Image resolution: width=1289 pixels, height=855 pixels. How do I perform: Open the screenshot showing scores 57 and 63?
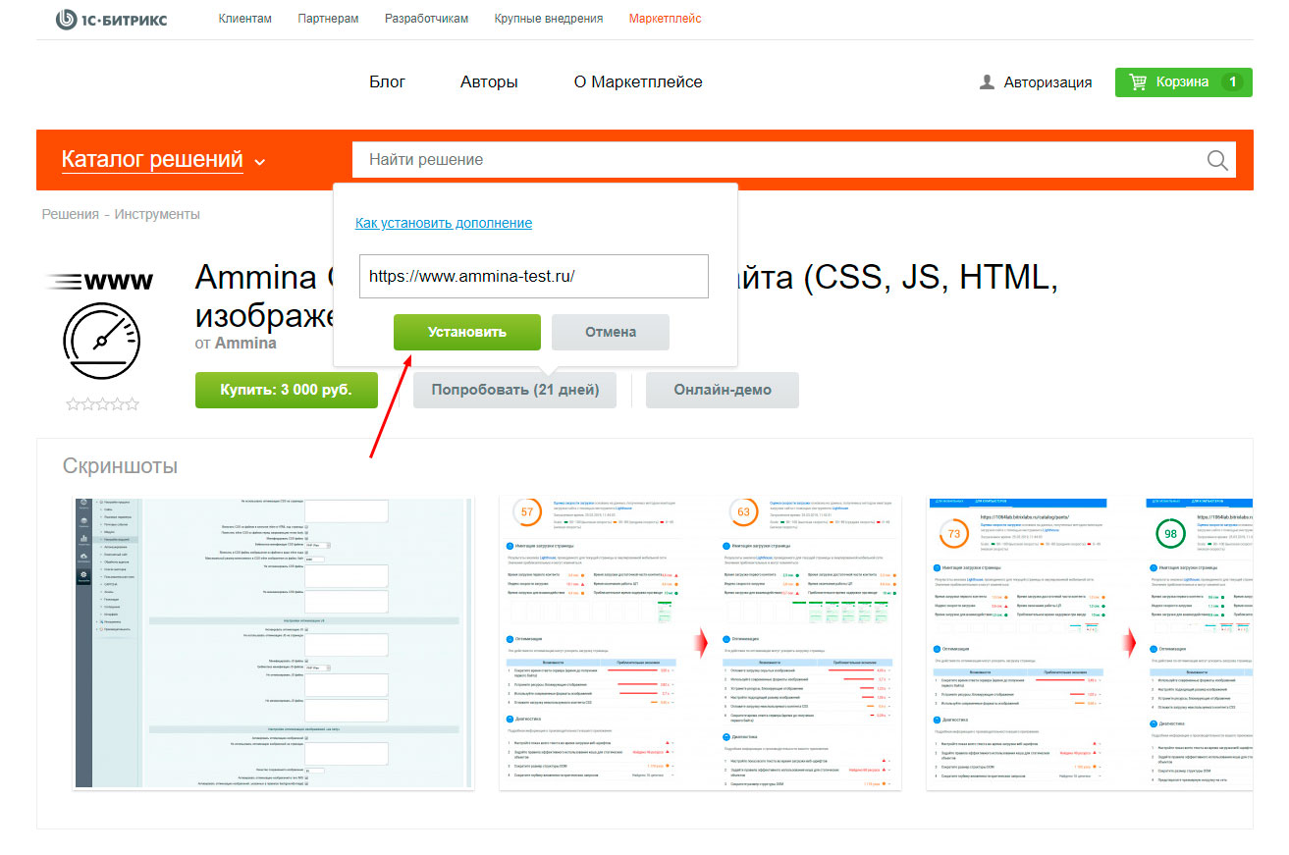[x=700, y=643]
